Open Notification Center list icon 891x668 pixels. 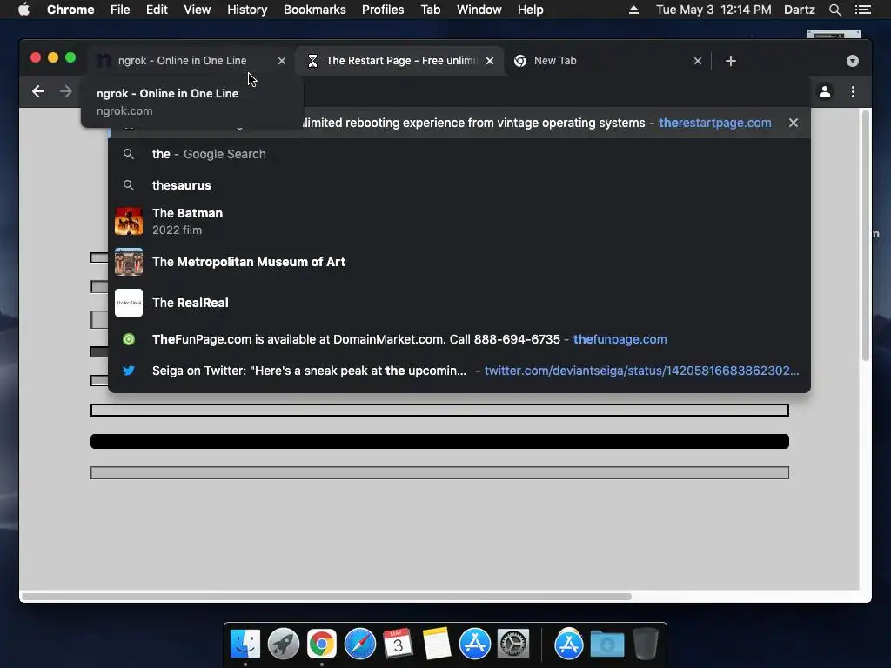coord(862,10)
